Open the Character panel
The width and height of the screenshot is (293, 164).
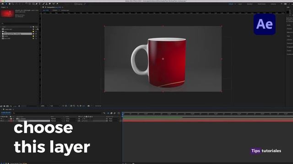[x=290, y=43]
